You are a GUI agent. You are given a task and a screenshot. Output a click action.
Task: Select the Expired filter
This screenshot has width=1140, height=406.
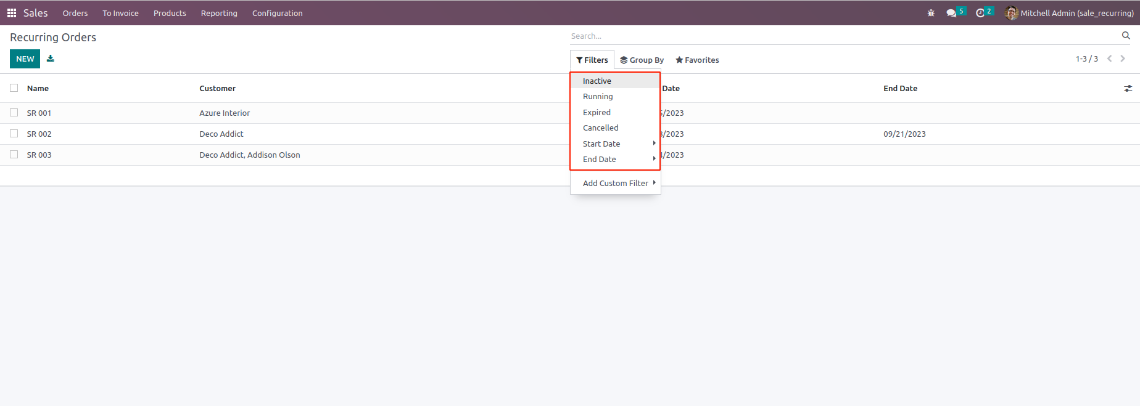tap(615, 112)
